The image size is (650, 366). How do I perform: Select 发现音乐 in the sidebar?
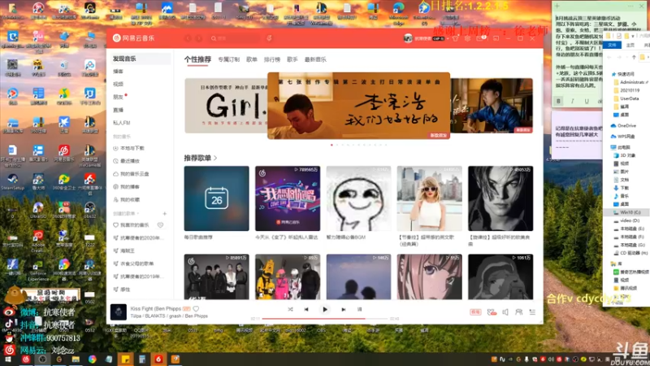click(140, 59)
